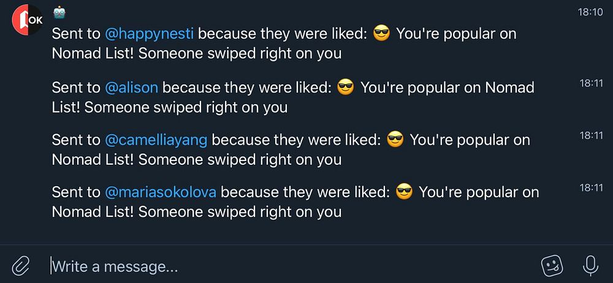The height and width of the screenshot is (283, 613).
Task: Click the timestamp beside the @mariasokolova message
Action: click(x=591, y=188)
